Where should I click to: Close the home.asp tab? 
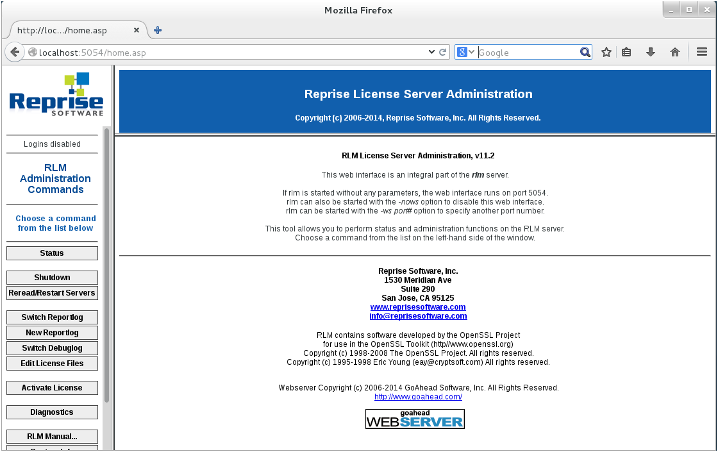tap(137, 30)
